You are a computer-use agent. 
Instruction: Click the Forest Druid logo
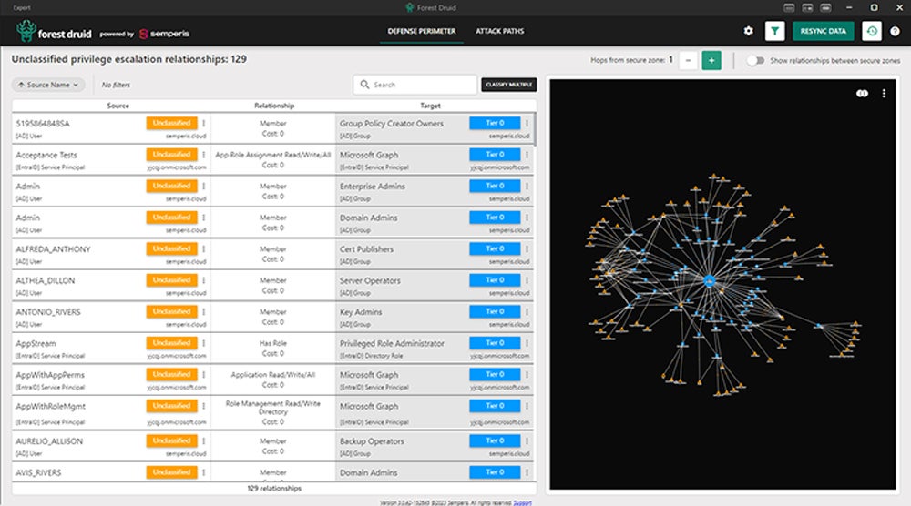[x=55, y=33]
